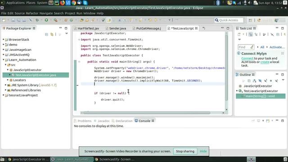Viewport: 288px width, 162px height.
Task: Switch to HarFileTest.jav editor tab
Action: [87, 28]
